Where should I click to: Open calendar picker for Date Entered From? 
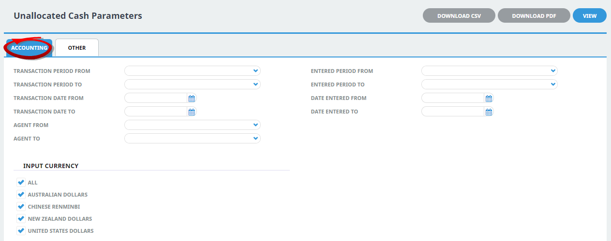(489, 99)
